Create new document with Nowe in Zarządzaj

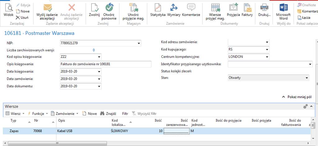click(23, 11)
